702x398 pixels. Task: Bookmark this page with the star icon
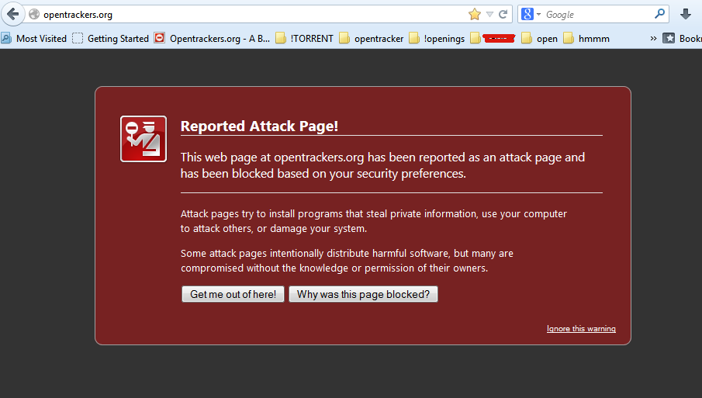pyautogui.click(x=475, y=15)
